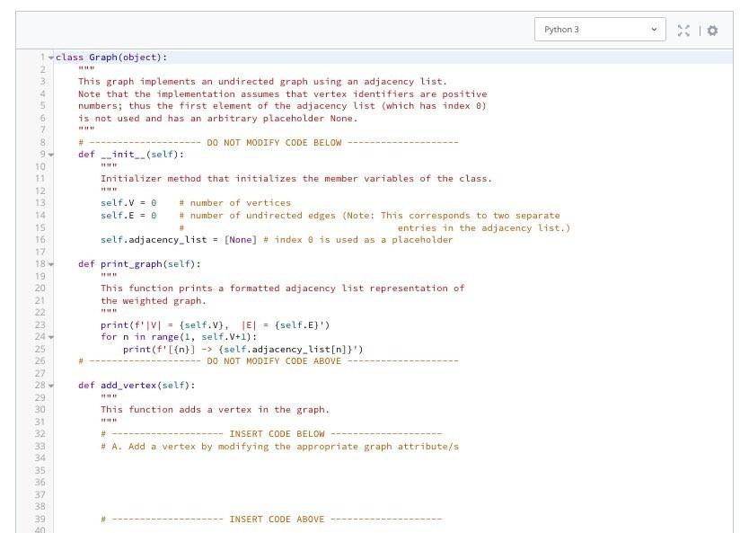Click line number 13 in the gutter
This screenshot has height=533, width=740.
pos(40,203)
